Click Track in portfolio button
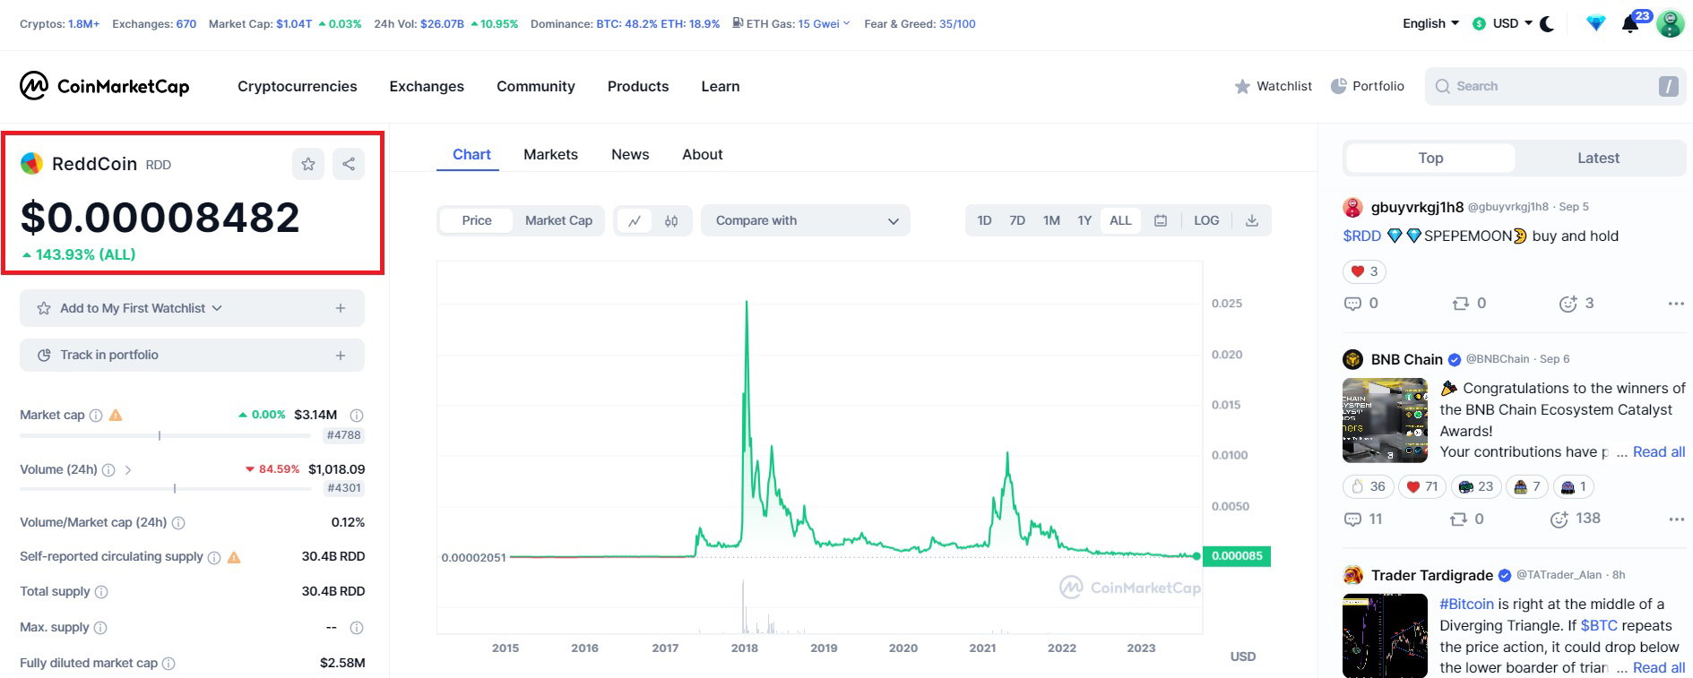The image size is (1693, 678). (x=192, y=356)
